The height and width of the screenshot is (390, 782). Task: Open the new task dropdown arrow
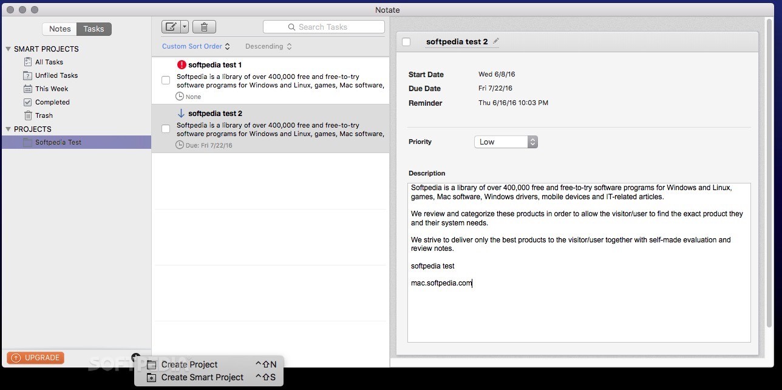click(x=185, y=27)
